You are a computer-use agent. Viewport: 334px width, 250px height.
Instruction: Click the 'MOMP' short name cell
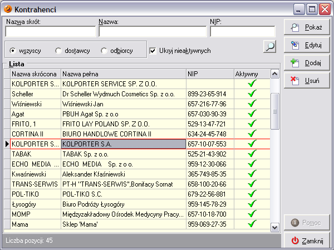pyautogui.click(x=36, y=214)
